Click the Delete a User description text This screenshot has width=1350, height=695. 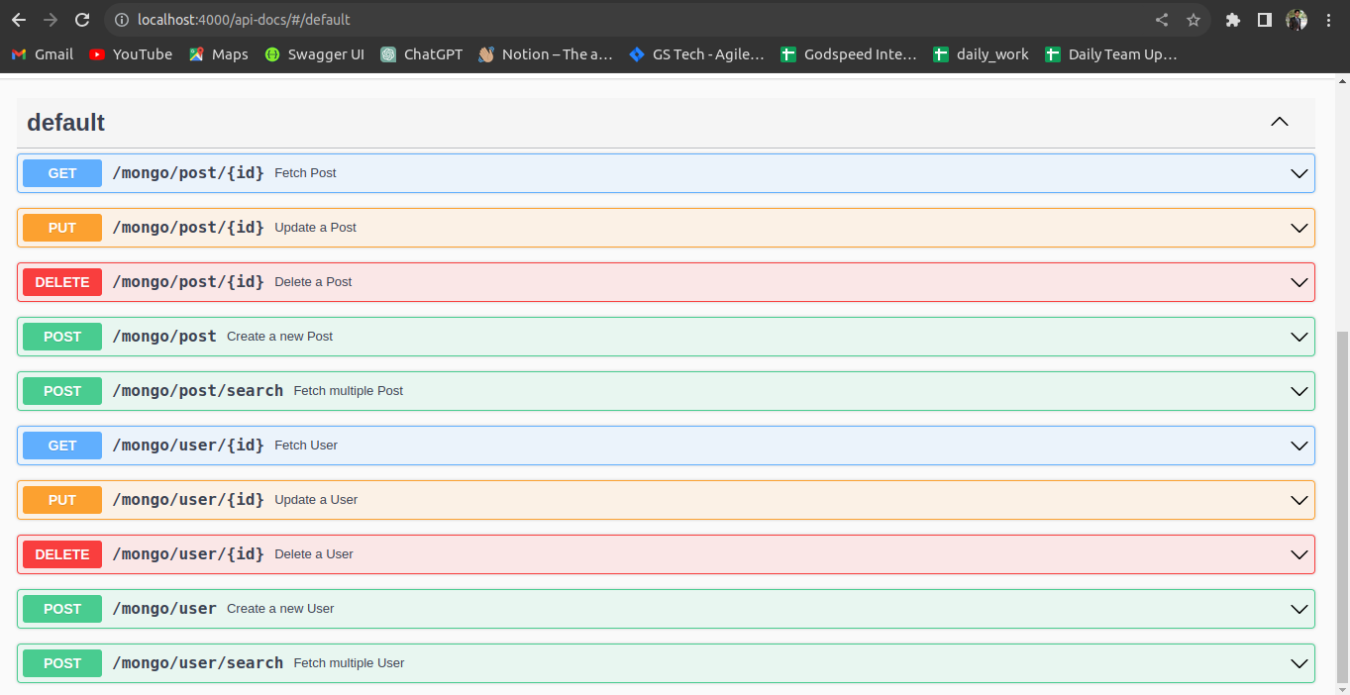point(314,554)
